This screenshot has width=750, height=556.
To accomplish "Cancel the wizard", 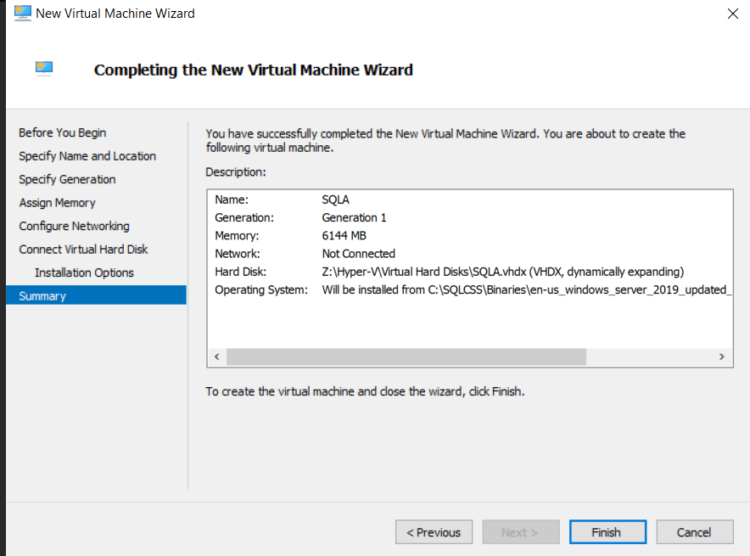I will (x=695, y=532).
